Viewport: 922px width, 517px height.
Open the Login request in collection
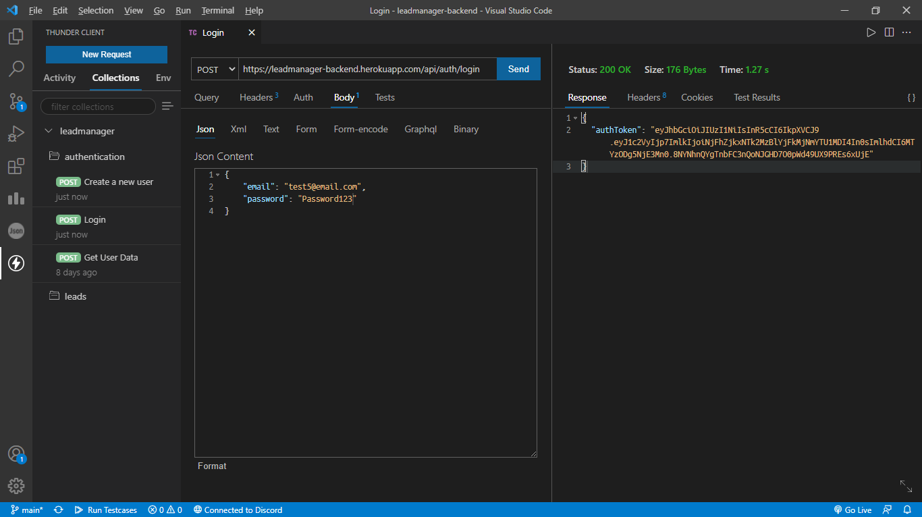pyautogui.click(x=107, y=226)
